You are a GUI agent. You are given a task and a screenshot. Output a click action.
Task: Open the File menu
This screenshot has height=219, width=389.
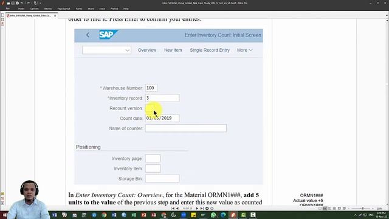pos(8,9)
